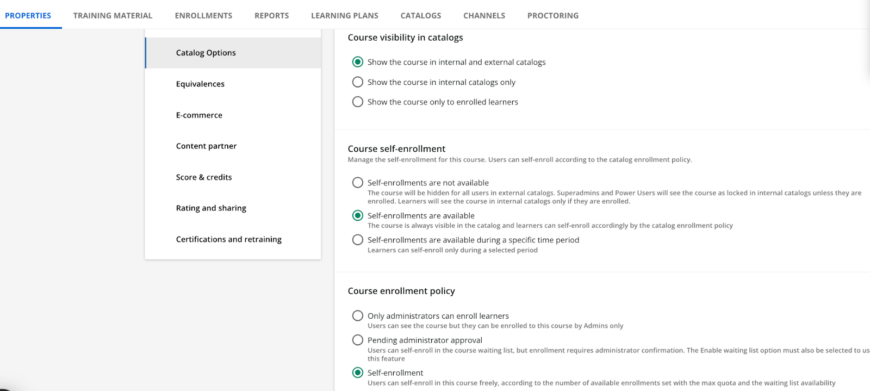Select Equivalences in the side menu
This screenshot has height=391, width=870.
pyautogui.click(x=200, y=84)
